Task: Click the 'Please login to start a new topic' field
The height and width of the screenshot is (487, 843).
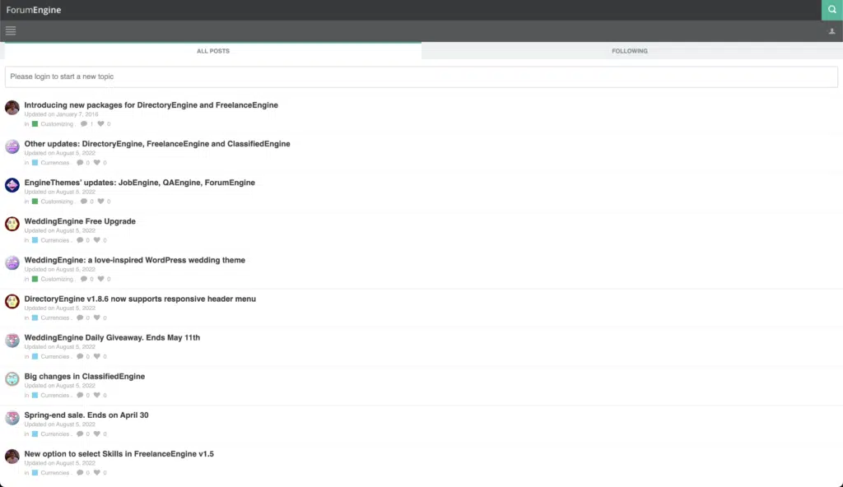Action: [421, 77]
